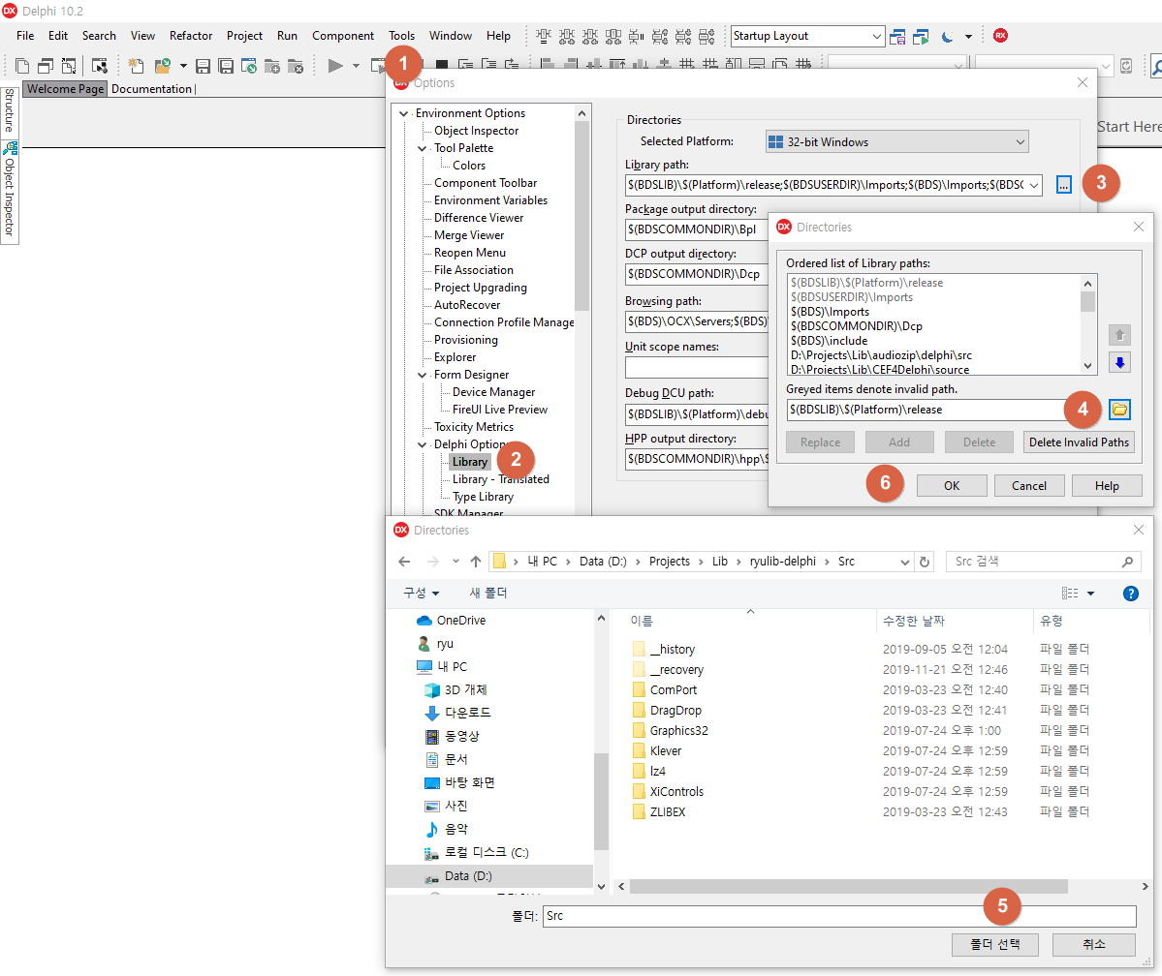Click the back arrow in folder dialog

point(404,562)
